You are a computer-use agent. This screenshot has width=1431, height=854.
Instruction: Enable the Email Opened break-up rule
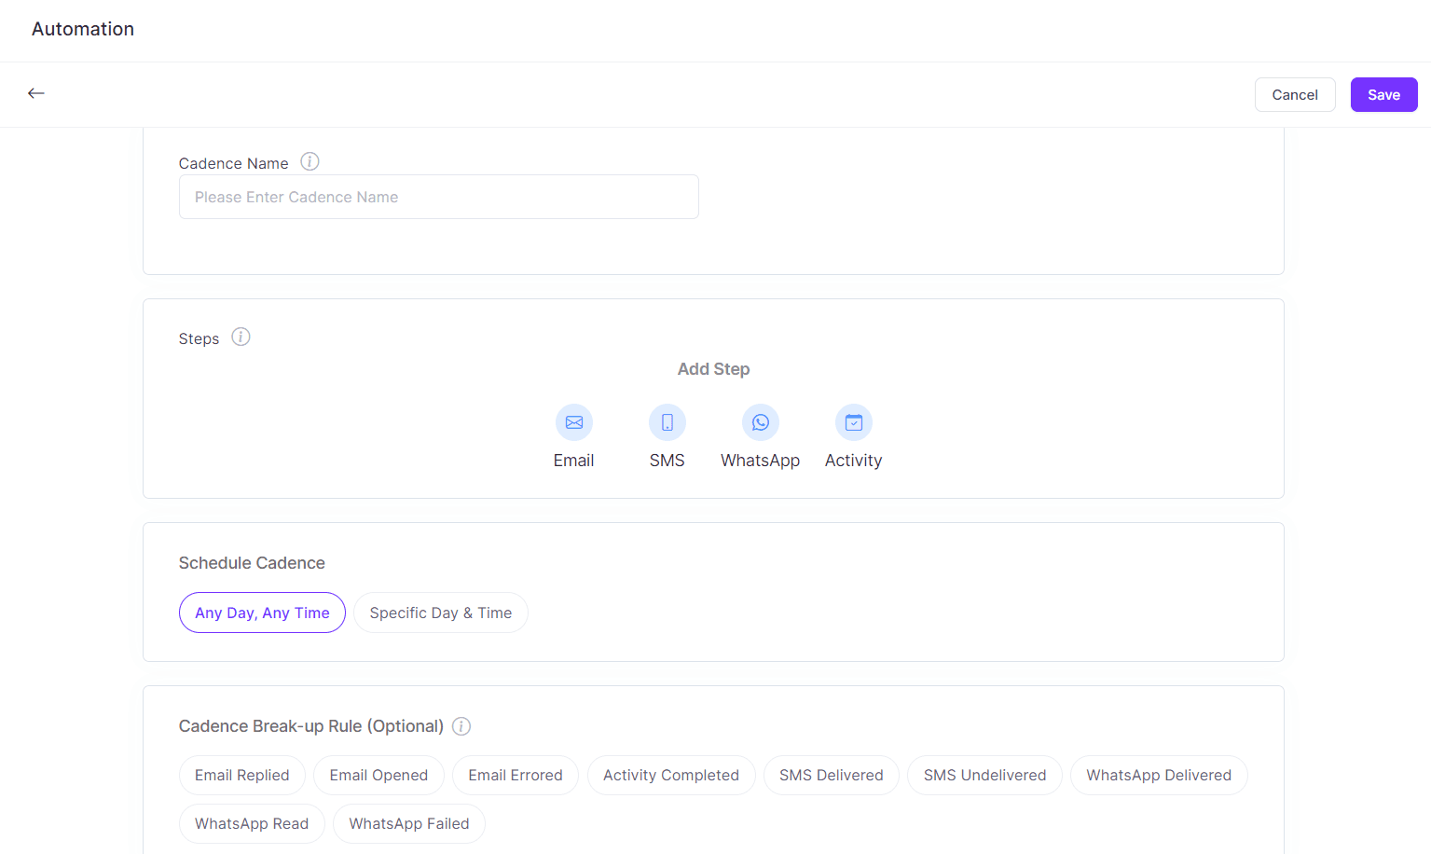click(x=378, y=775)
